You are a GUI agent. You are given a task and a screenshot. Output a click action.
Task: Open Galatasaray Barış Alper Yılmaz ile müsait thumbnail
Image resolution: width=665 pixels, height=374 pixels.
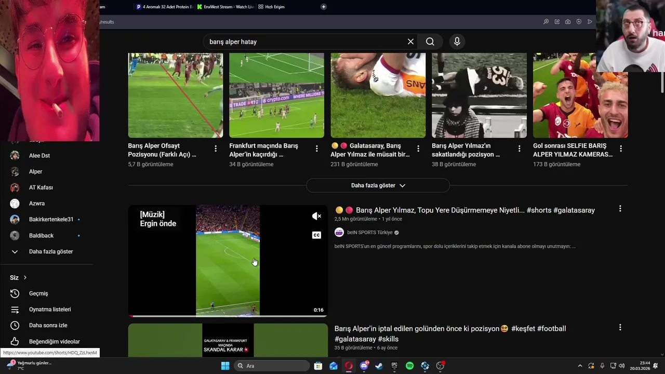[x=378, y=96]
